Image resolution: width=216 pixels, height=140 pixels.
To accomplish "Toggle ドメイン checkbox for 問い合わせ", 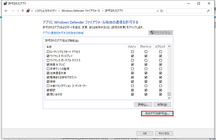I will click(x=132, y=94).
